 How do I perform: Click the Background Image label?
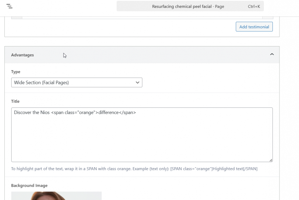(x=29, y=186)
